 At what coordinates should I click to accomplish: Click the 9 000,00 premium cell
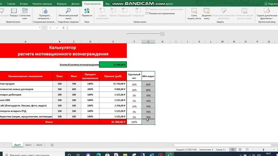[113, 89]
